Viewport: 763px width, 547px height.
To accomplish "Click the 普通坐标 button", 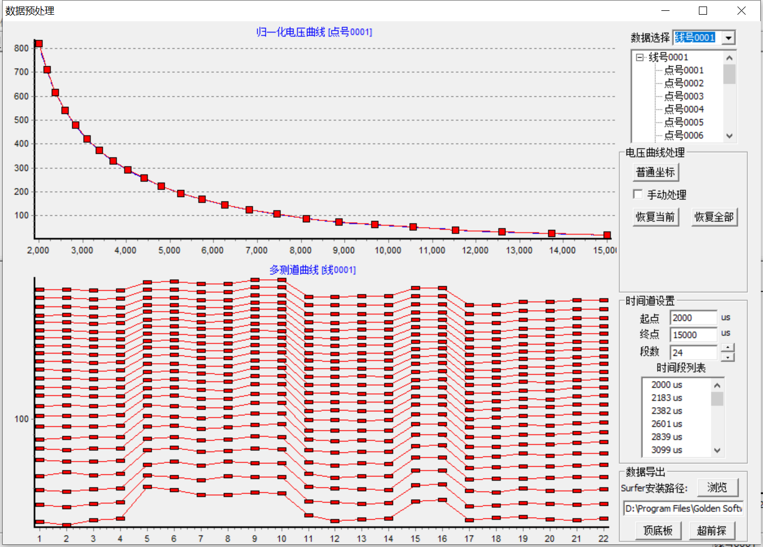I will coord(655,172).
